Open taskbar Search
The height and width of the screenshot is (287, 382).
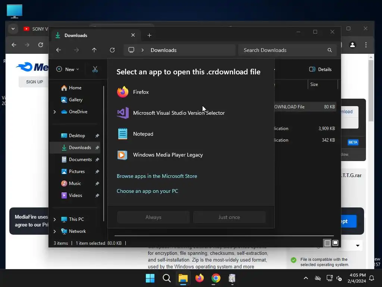pos(167,278)
